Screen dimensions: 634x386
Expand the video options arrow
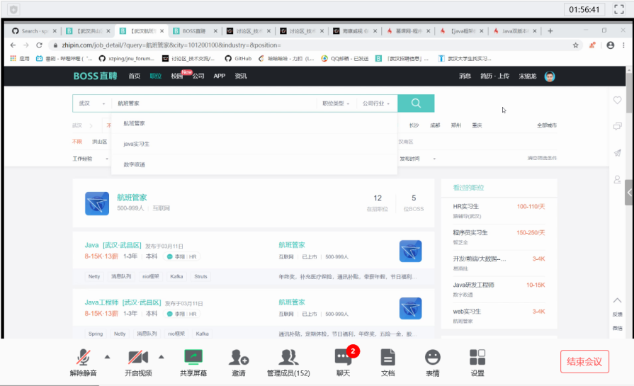click(162, 357)
